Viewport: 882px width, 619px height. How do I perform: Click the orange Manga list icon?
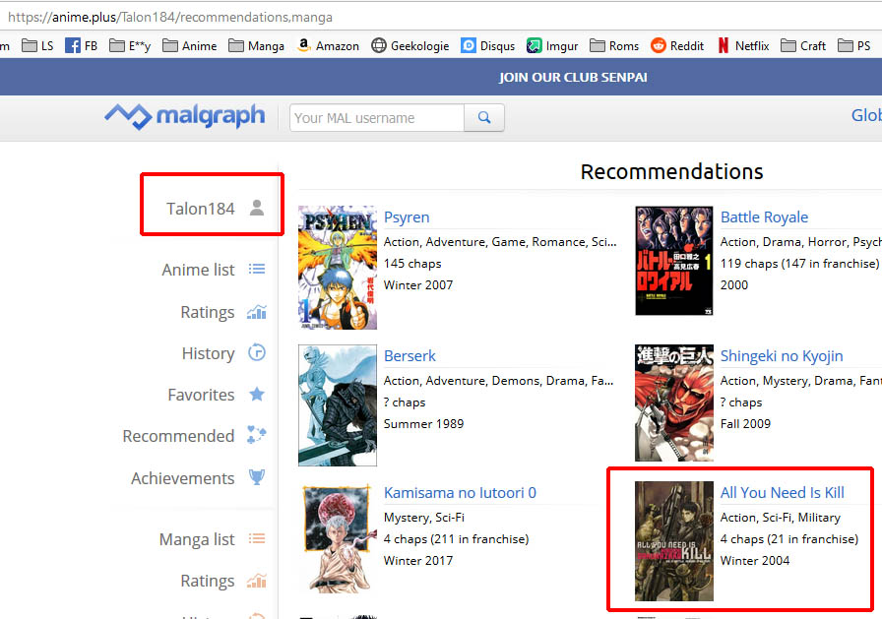pos(257,539)
